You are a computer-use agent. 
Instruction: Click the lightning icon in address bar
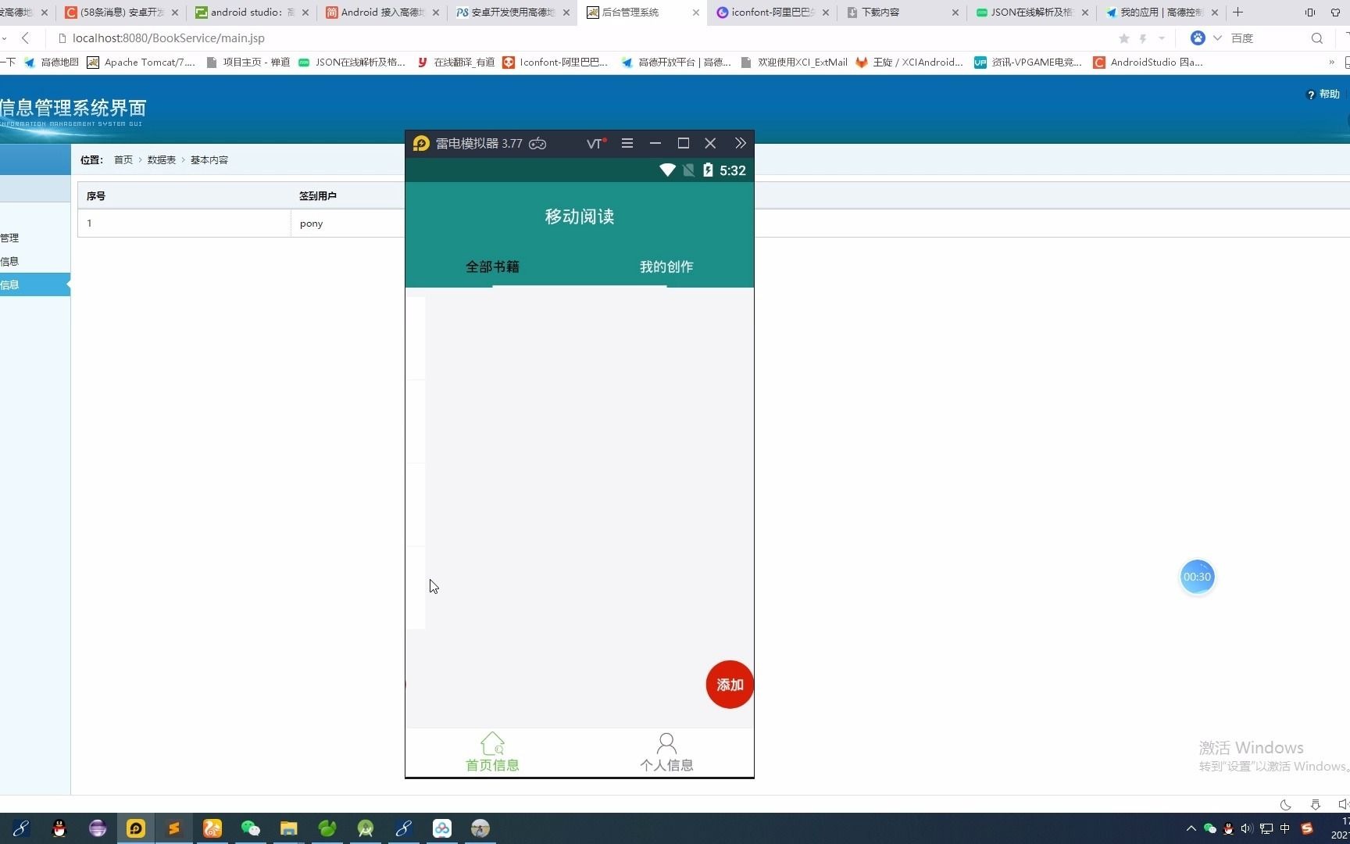pos(1143,38)
